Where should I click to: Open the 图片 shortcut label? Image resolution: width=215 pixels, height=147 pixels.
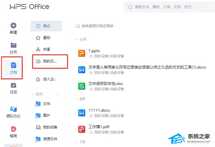(47, 116)
